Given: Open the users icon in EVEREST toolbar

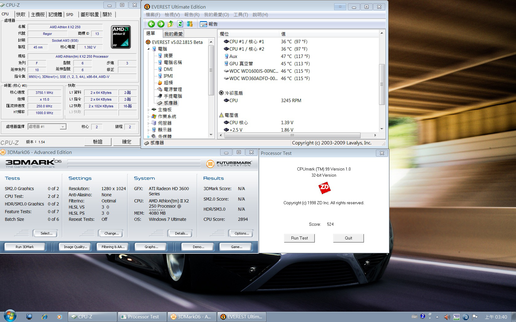Looking at the screenshot, I should point(190,24).
